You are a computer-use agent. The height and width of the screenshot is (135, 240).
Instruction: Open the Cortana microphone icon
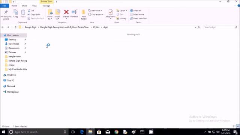[x=65, y=132]
